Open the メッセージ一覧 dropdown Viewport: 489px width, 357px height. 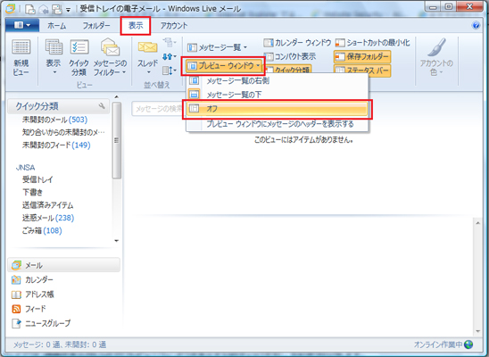point(218,47)
